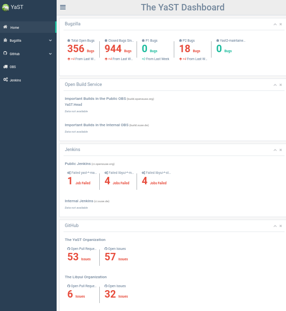Click the Bugzilla bug icon in sidebar
This screenshot has width=286, height=311.
[x=5, y=40]
